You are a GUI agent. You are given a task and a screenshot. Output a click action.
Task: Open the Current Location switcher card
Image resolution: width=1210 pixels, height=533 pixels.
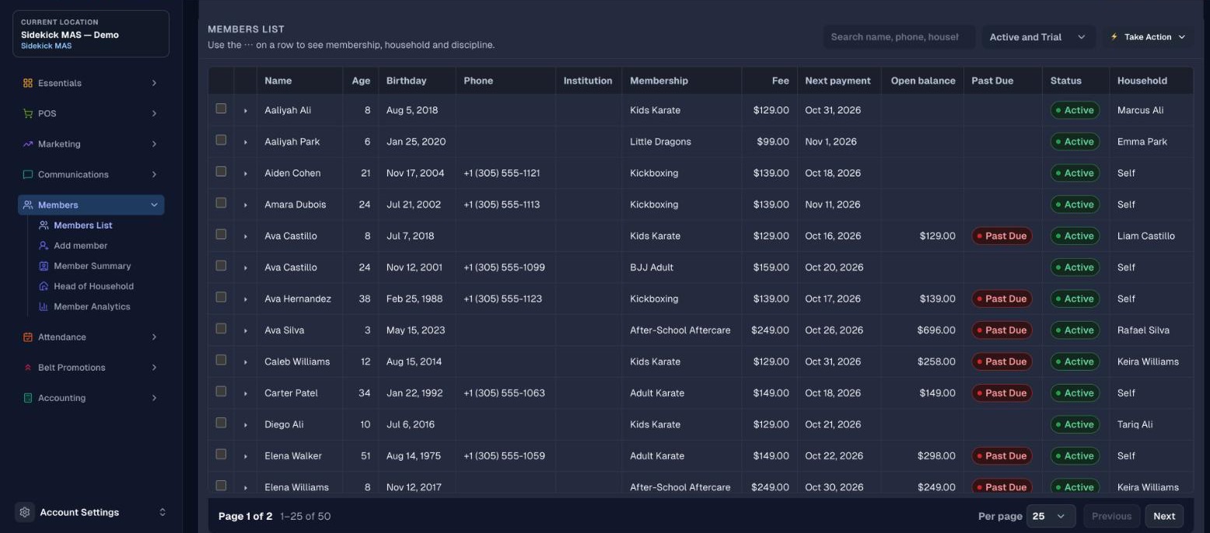point(91,33)
